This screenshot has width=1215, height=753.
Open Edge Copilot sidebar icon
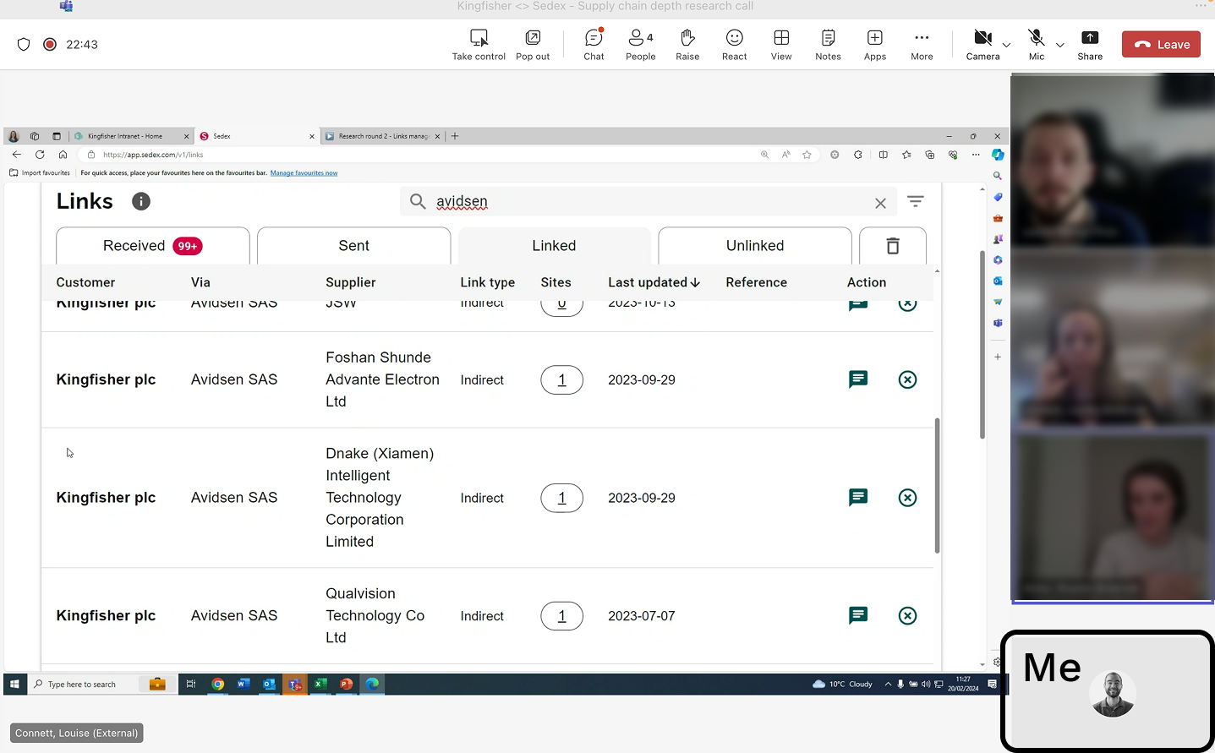[998, 155]
